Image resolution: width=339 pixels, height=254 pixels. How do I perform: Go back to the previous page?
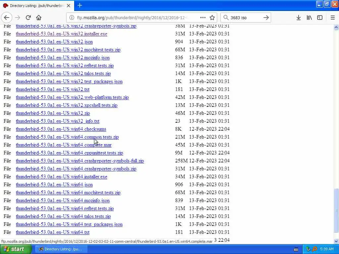tap(7, 18)
